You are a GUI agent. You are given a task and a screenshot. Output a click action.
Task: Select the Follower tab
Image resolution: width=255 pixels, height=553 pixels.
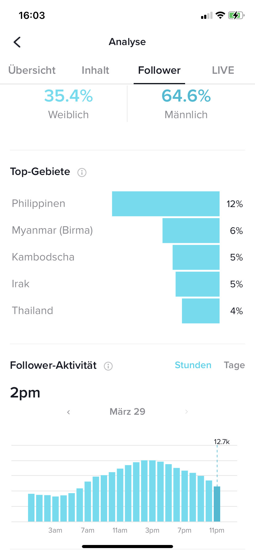pyautogui.click(x=159, y=70)
